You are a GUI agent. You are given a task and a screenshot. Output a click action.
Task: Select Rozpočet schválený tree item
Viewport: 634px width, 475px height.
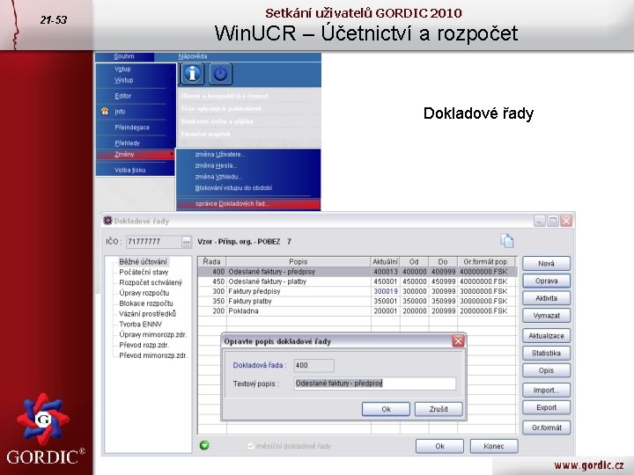[x=151, y=282]
